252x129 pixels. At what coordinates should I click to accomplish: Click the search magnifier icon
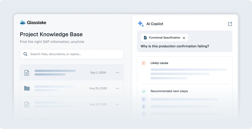tap(25, 54)
